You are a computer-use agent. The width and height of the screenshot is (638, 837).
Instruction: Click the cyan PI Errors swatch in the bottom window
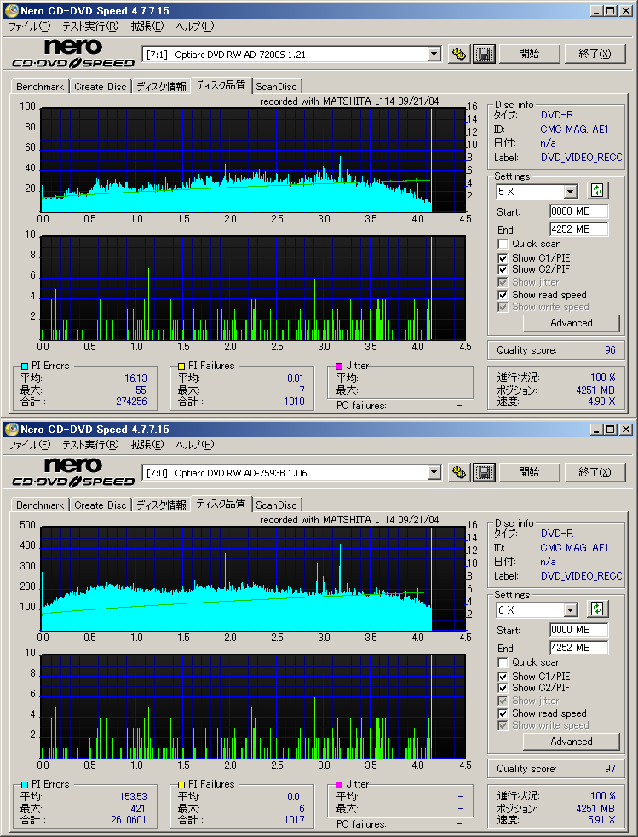pos(25,785)
